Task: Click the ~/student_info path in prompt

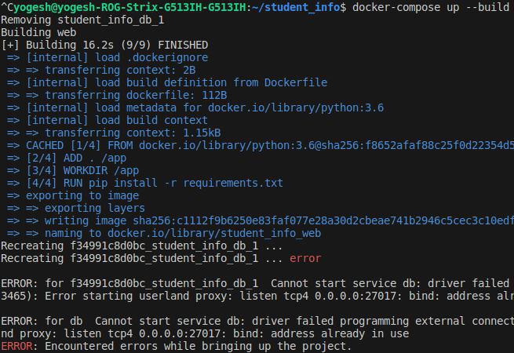Action: click(296, 7)
